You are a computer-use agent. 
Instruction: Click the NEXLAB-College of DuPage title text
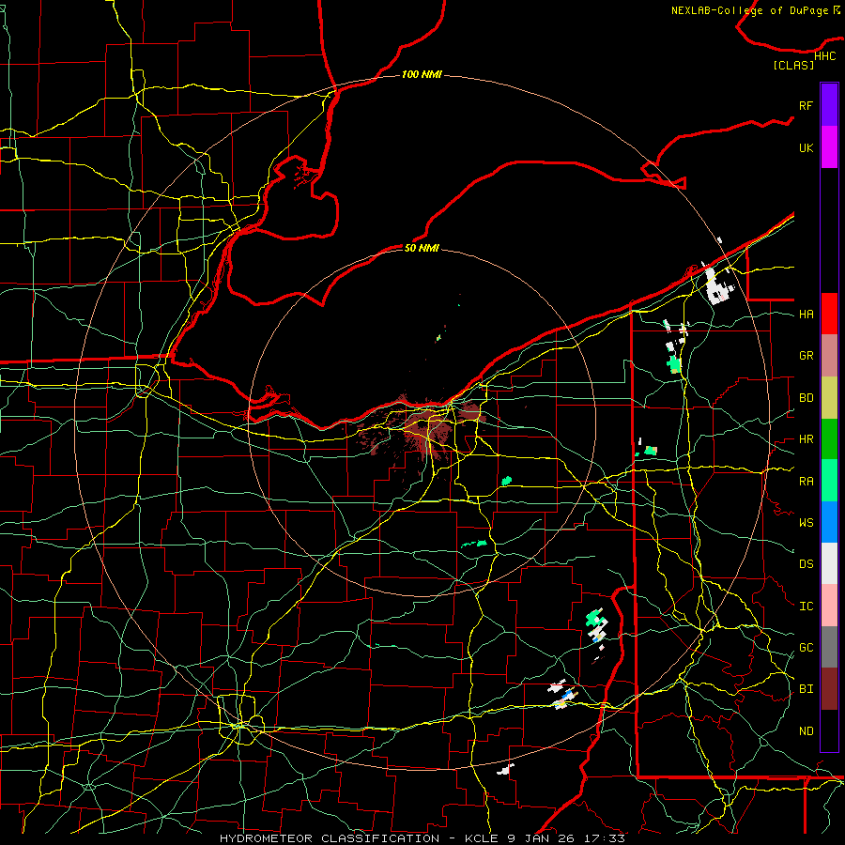coord(749,10)
